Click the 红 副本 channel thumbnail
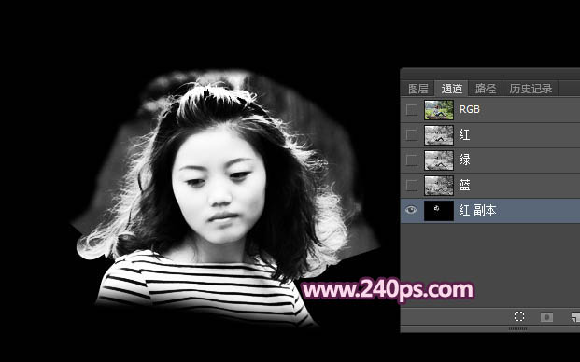580x362 pixels. (x=439, y=211)
